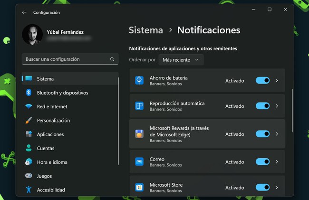Click the Reproducción automática app icon
This screenshot has width=309, height=200.
pyautogui.click(x=139, y=106)
